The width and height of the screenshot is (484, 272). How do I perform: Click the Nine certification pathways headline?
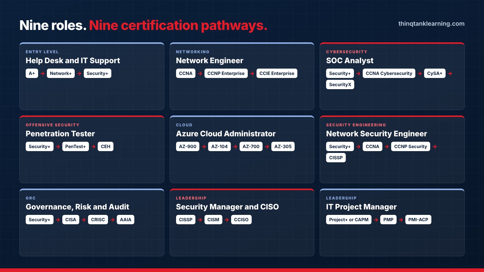click(x=178, y=25)
